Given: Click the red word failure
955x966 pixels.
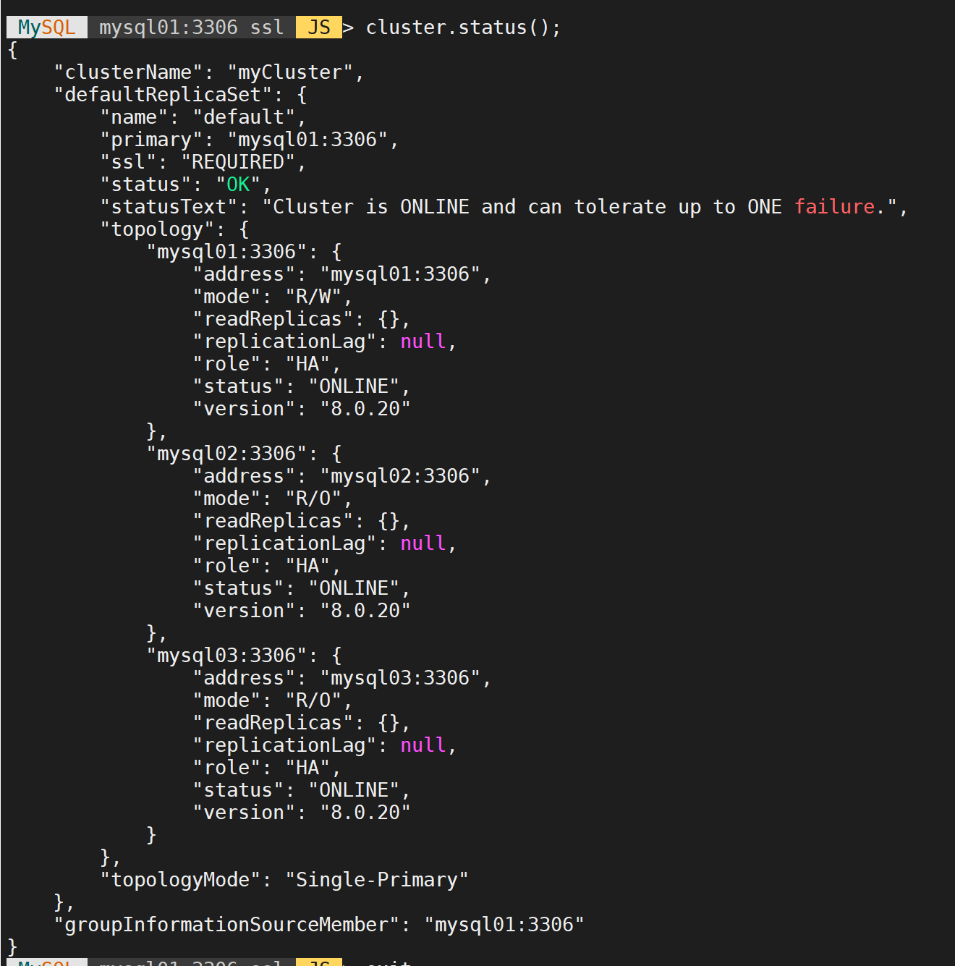Looking at the screenshot, I should click(x=835, y=207).
